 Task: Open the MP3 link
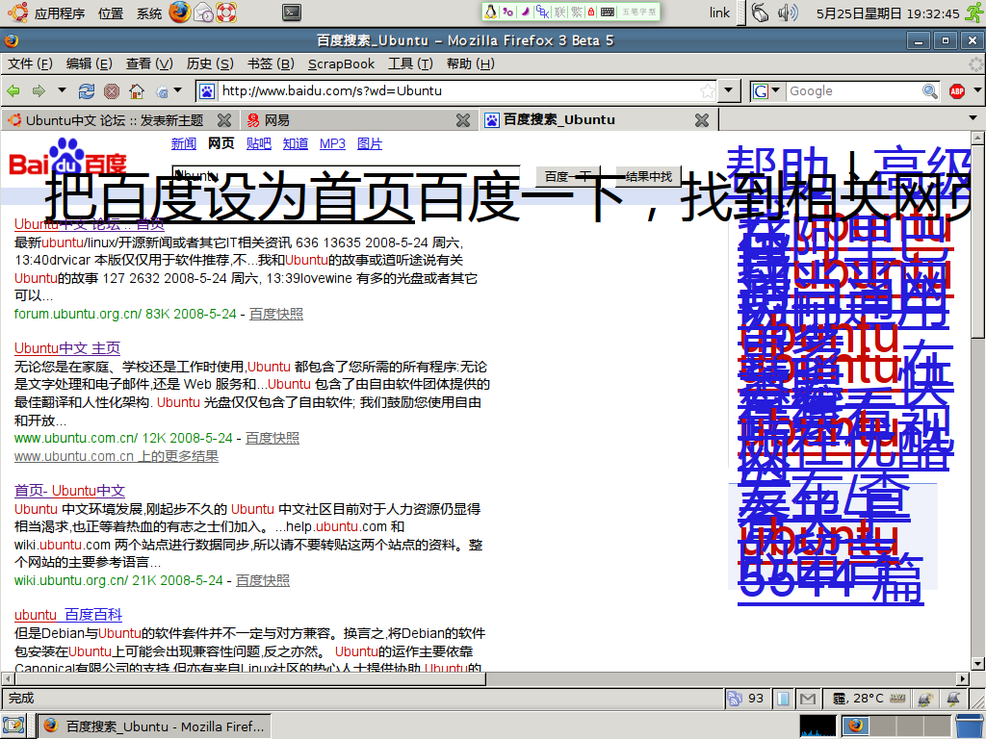[x=332, y=144]
